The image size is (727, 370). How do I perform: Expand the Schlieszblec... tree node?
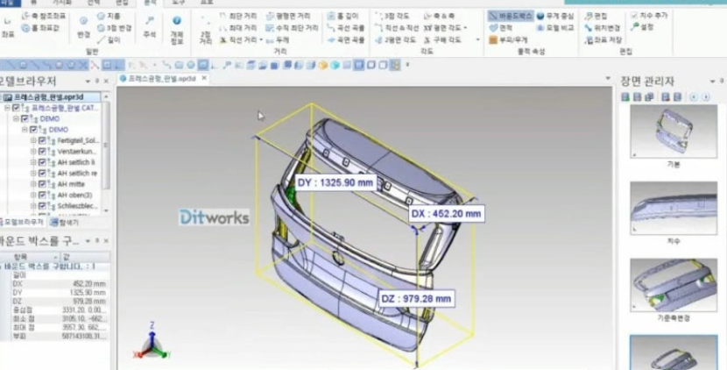tap(33, 206)
